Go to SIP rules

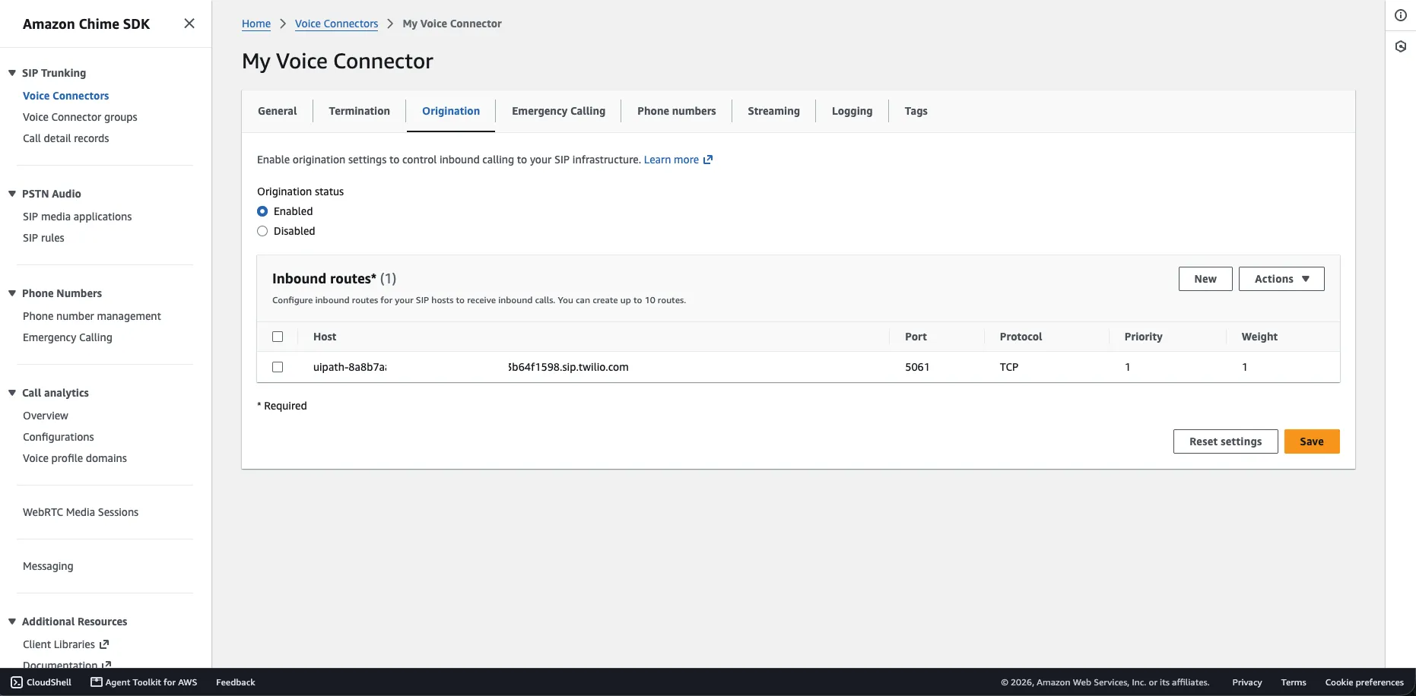pyautogui.click(x=43, y=238)
